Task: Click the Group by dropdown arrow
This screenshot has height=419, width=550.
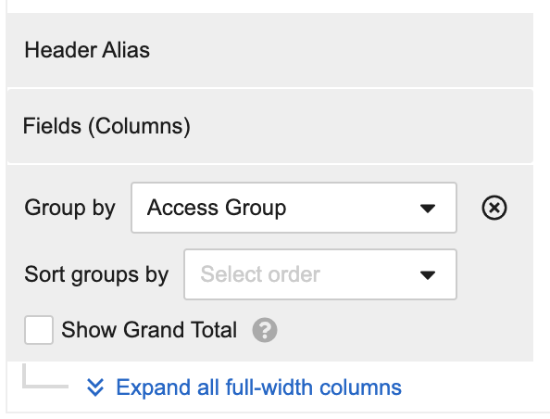Action: [428, 209]
